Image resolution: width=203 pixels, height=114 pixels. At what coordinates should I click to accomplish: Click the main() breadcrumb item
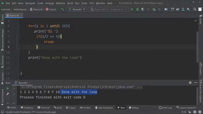51,9
